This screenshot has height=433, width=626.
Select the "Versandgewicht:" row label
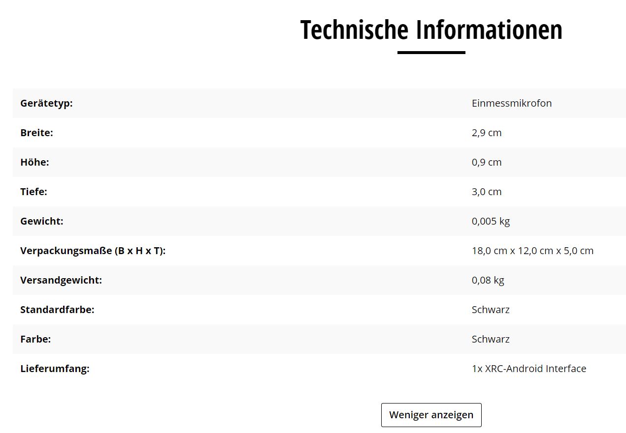(x=61, y=280)
